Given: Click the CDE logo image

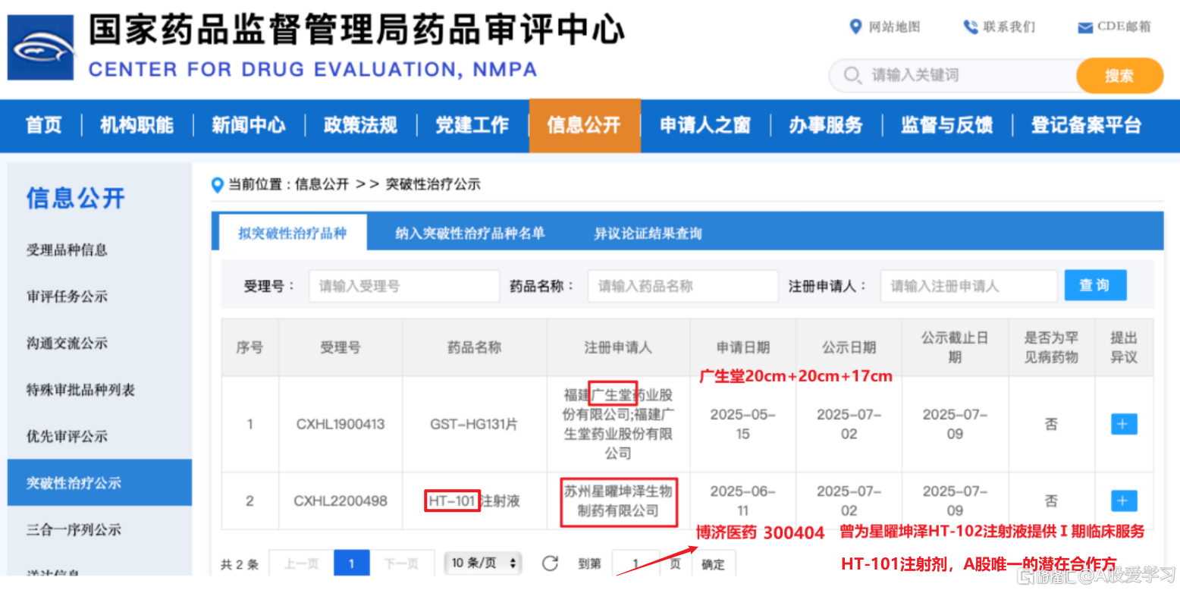Looking at the screenshot, I should pos(41,47).
